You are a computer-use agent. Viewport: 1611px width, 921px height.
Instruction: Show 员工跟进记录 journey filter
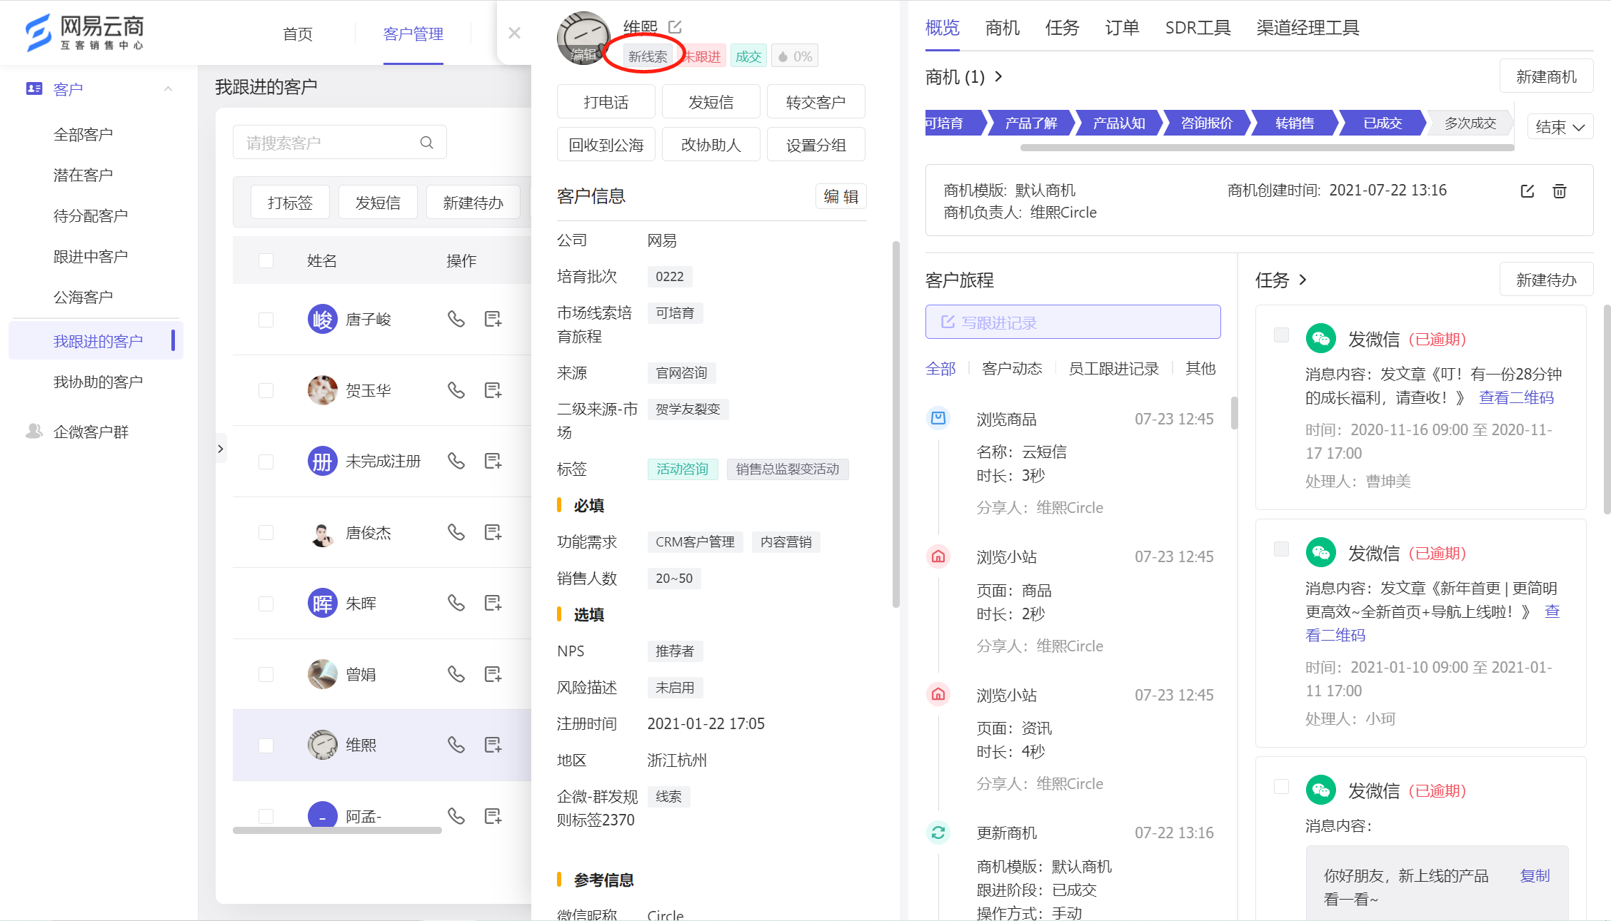[x=1113, y=368]
